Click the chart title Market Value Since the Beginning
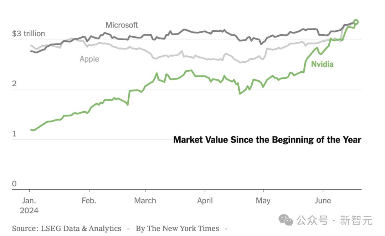 (267, 140)
